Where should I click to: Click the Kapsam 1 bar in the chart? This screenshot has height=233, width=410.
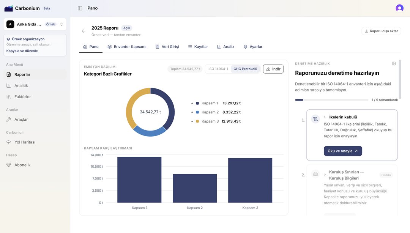click(139, 179)
